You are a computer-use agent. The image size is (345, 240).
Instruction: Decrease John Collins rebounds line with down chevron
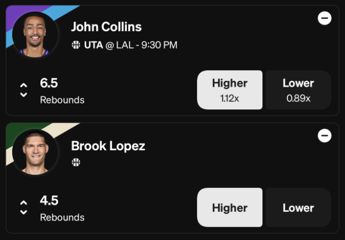click(x=24, y=95)
